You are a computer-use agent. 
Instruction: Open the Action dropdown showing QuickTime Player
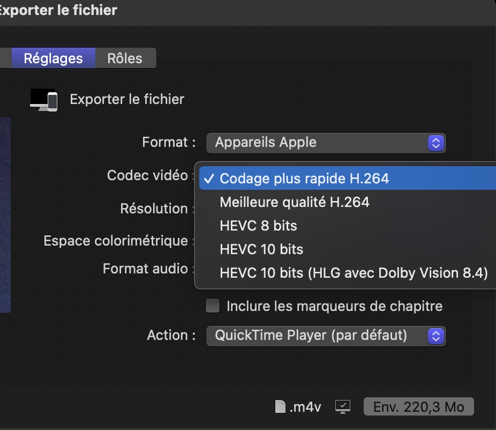[x=326, y=336]
